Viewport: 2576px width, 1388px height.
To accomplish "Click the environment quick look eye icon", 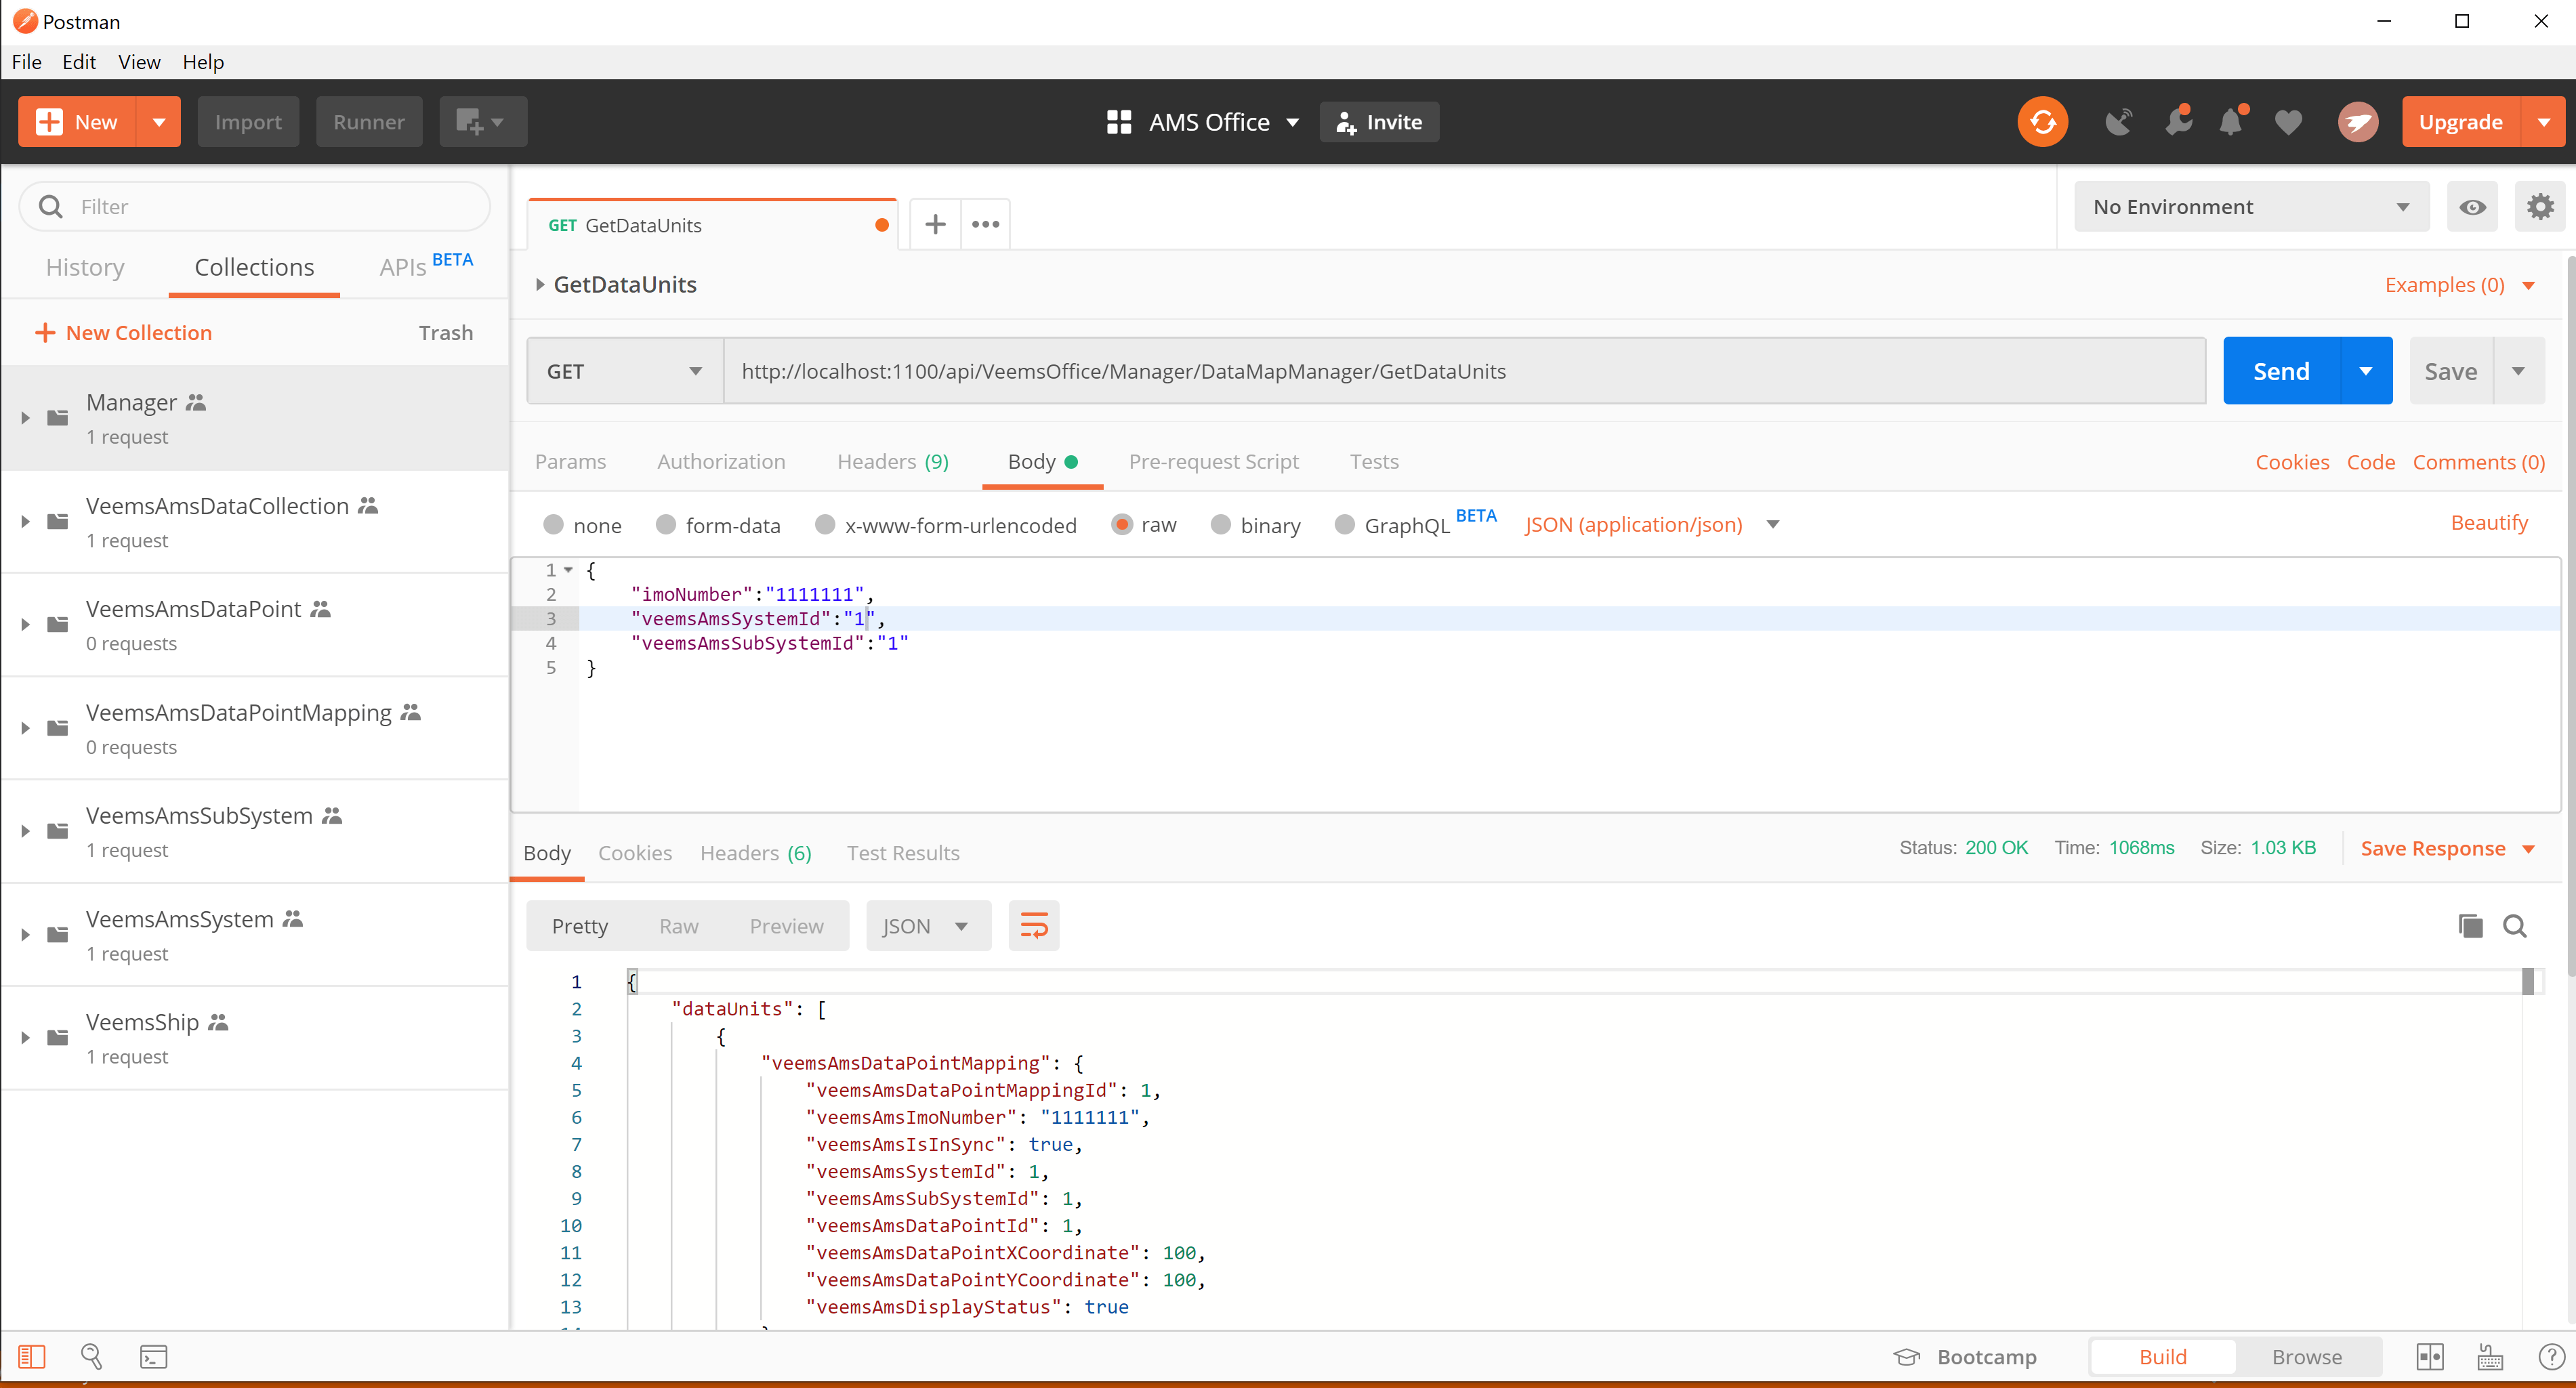I will [2472, 207].
